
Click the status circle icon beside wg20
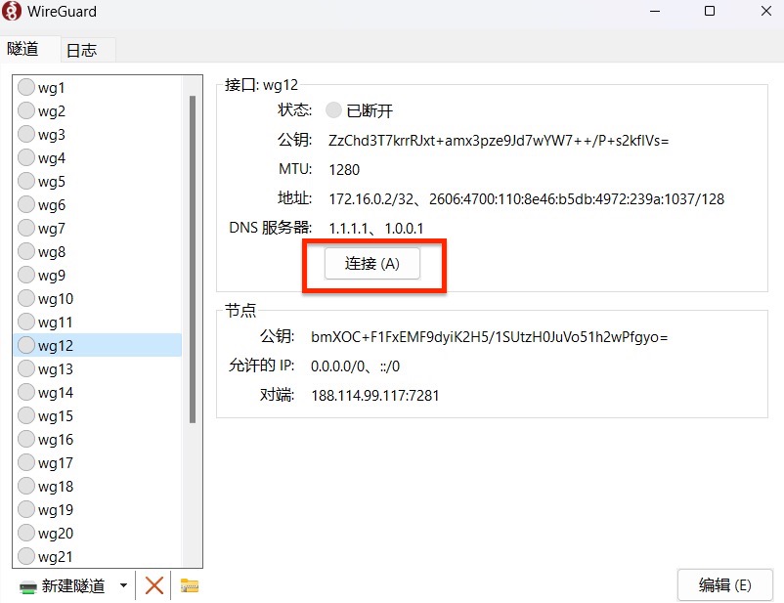click(26, 534)
